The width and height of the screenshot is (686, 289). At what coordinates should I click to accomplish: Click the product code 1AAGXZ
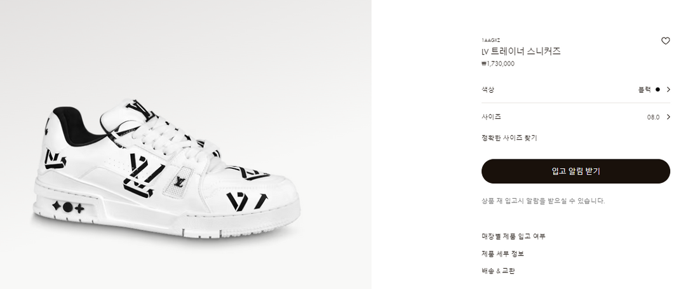(x=491, y=40)
